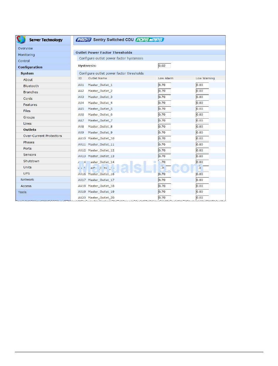Open the Overview menu item
278x366 pixels.
25,48
